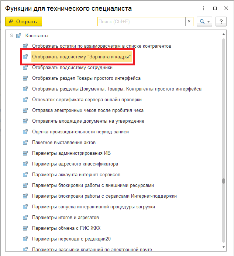Open help with the question mark button
Image resolution: width=234 pixels, height=256 pixels.
click(x=221, y=21)
